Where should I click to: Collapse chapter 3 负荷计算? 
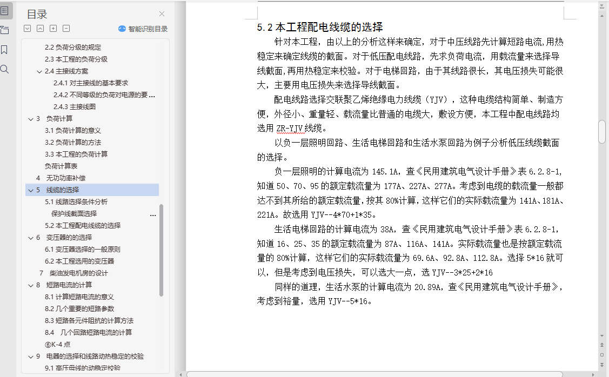31,119
